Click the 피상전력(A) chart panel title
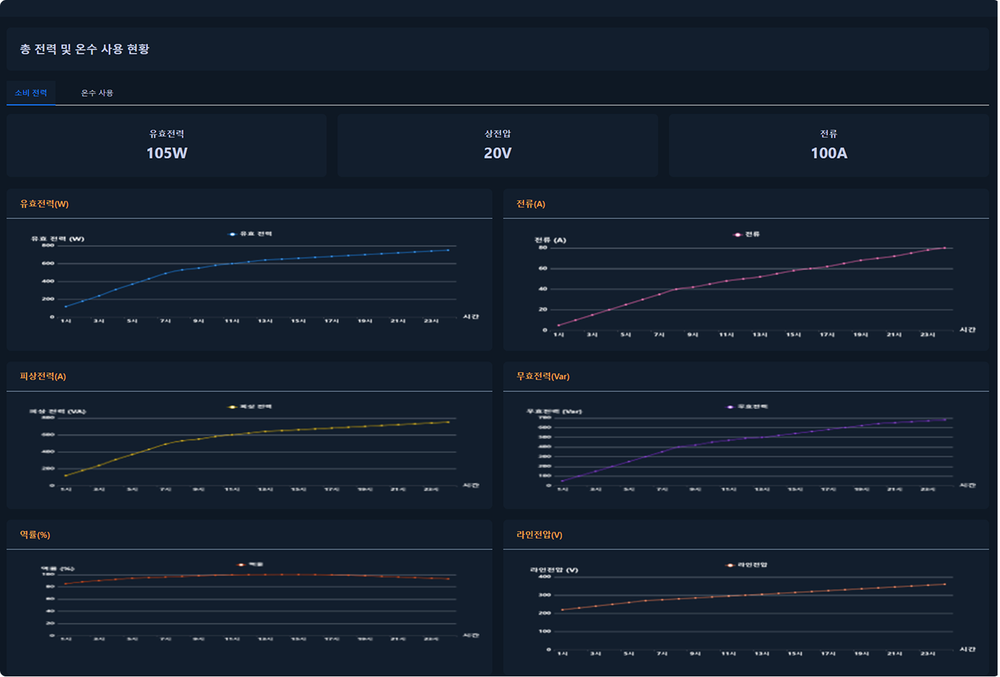The image size is (1000, 677). [x=42, y=376]
